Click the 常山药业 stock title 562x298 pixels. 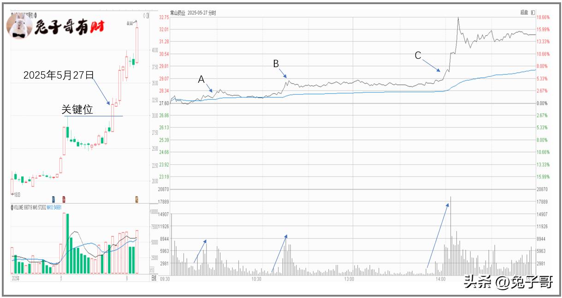[178, 13]
